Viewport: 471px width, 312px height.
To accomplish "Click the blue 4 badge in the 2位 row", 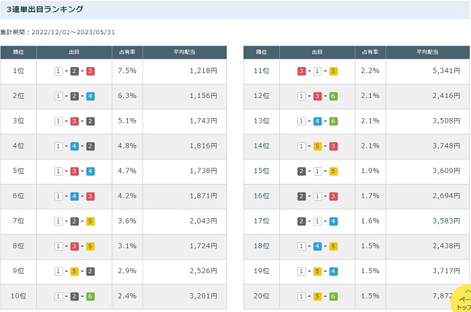I will [90, 96].
